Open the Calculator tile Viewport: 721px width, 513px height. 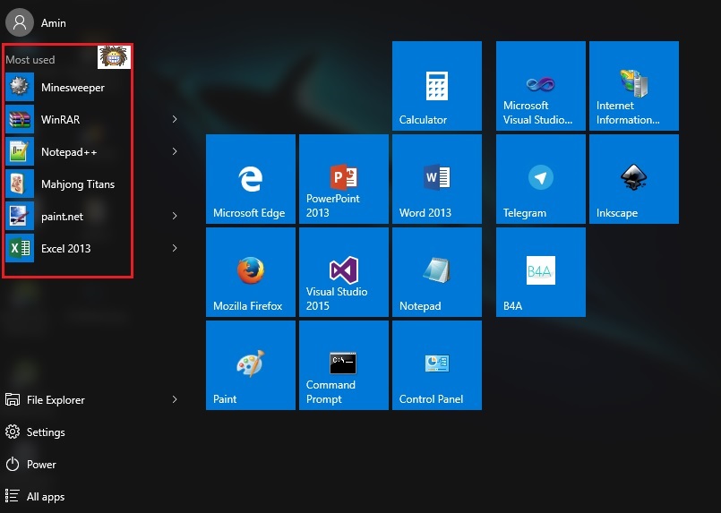(436, 86)
